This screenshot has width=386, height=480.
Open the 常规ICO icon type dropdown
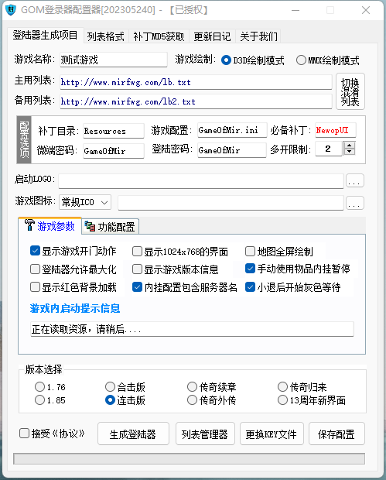(85, 202)
